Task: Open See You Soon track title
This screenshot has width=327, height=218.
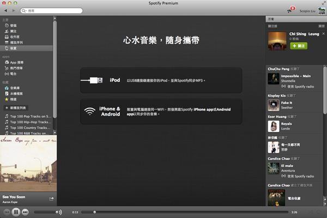Action: point(14,197)
